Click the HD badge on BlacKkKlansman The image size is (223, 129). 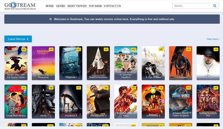(x=106, y=49)
